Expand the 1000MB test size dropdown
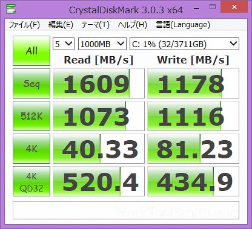Image resolution: width=252 pixels, height=229 pixels. click(102, 44)
